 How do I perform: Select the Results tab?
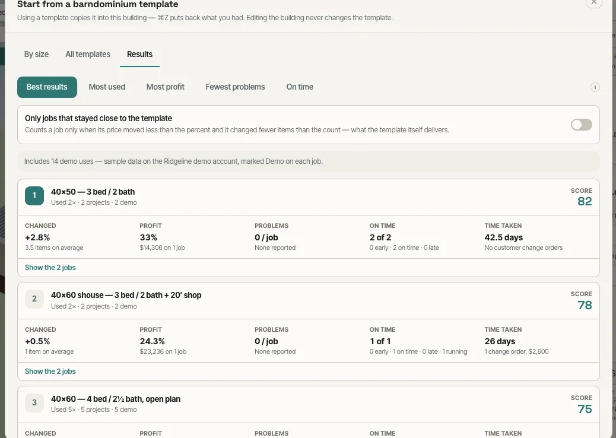pyautogui.click(x=139, y=54)
